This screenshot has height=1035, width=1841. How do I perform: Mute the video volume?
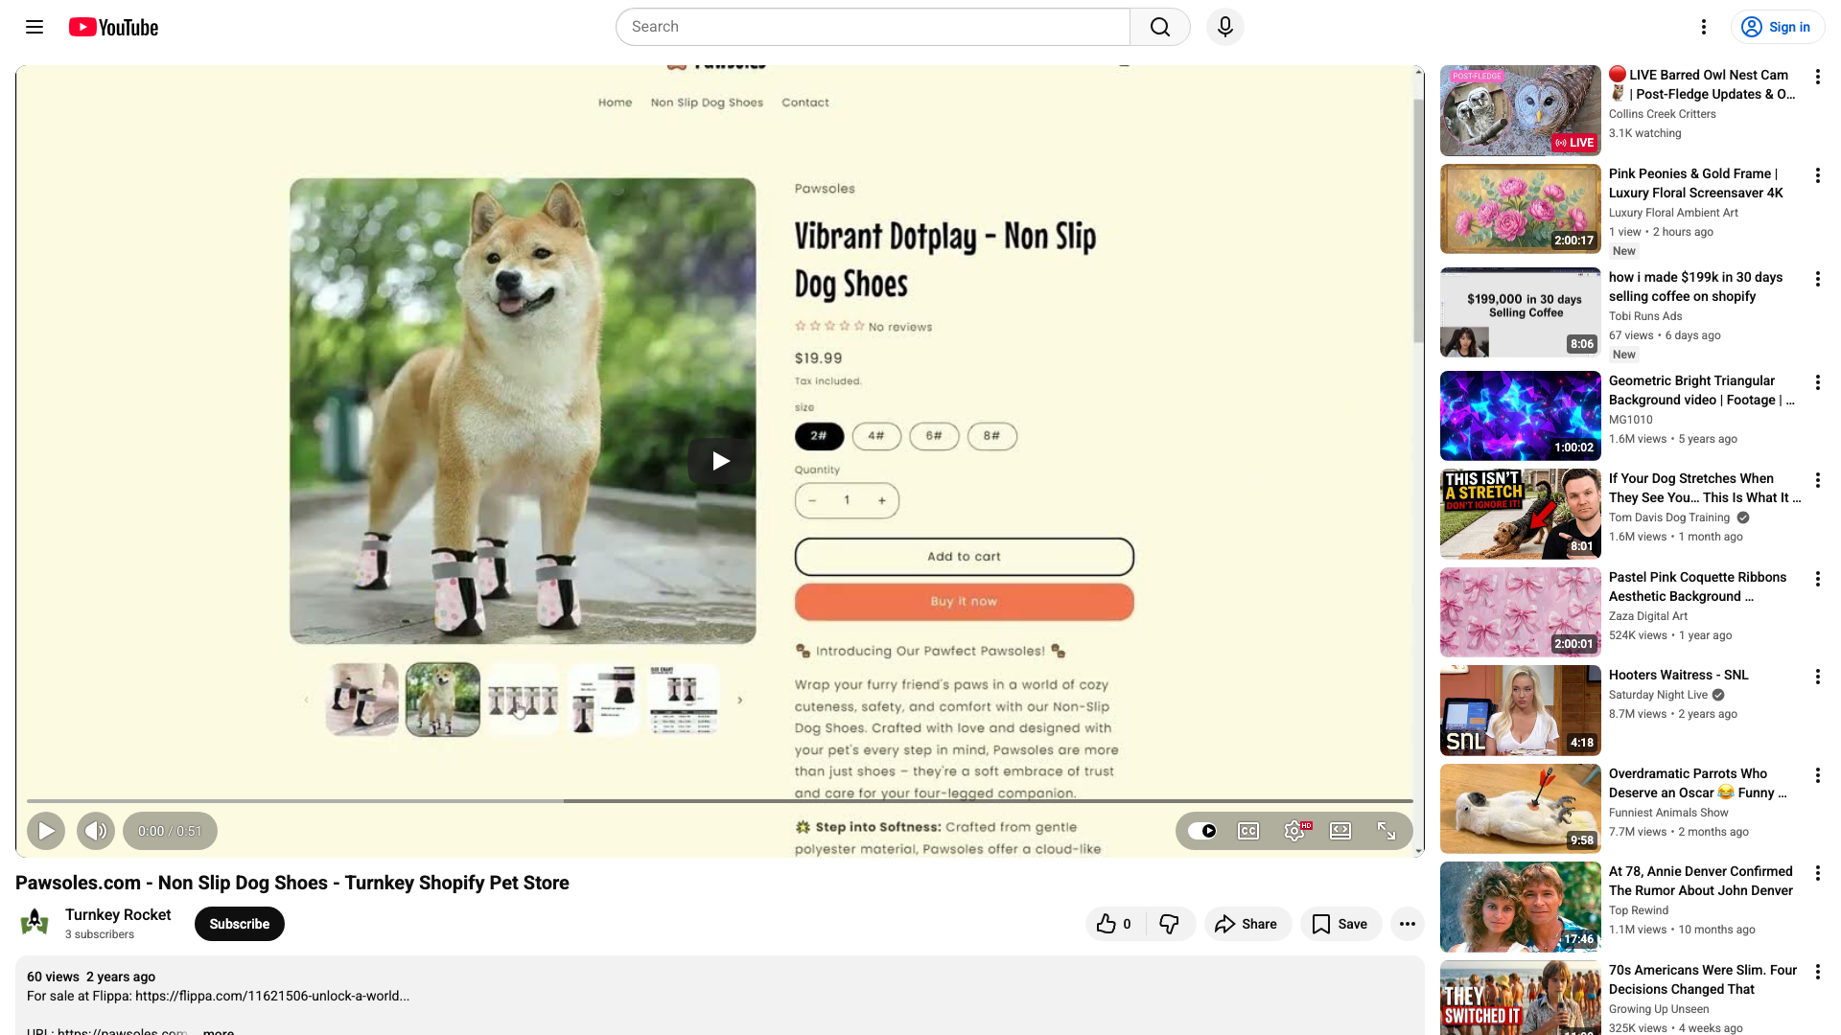96,831
